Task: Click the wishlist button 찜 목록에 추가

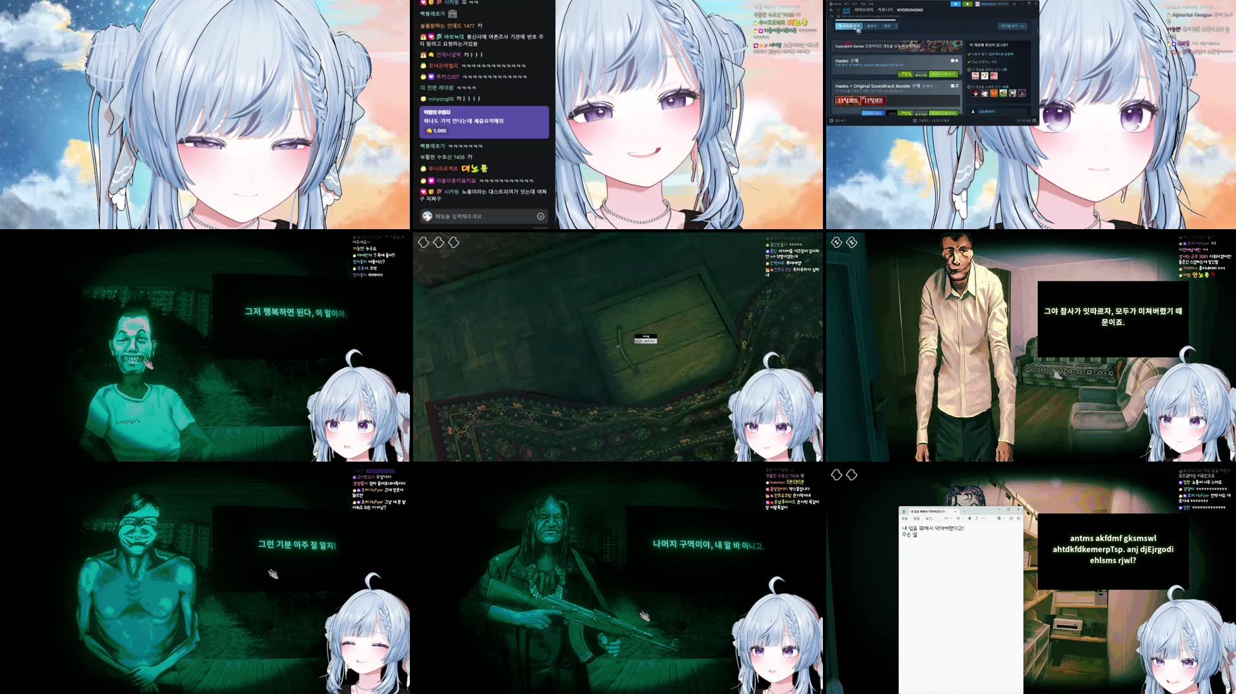Action: coord(849,26)
